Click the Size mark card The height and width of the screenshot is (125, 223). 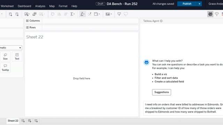click(5, 56)
